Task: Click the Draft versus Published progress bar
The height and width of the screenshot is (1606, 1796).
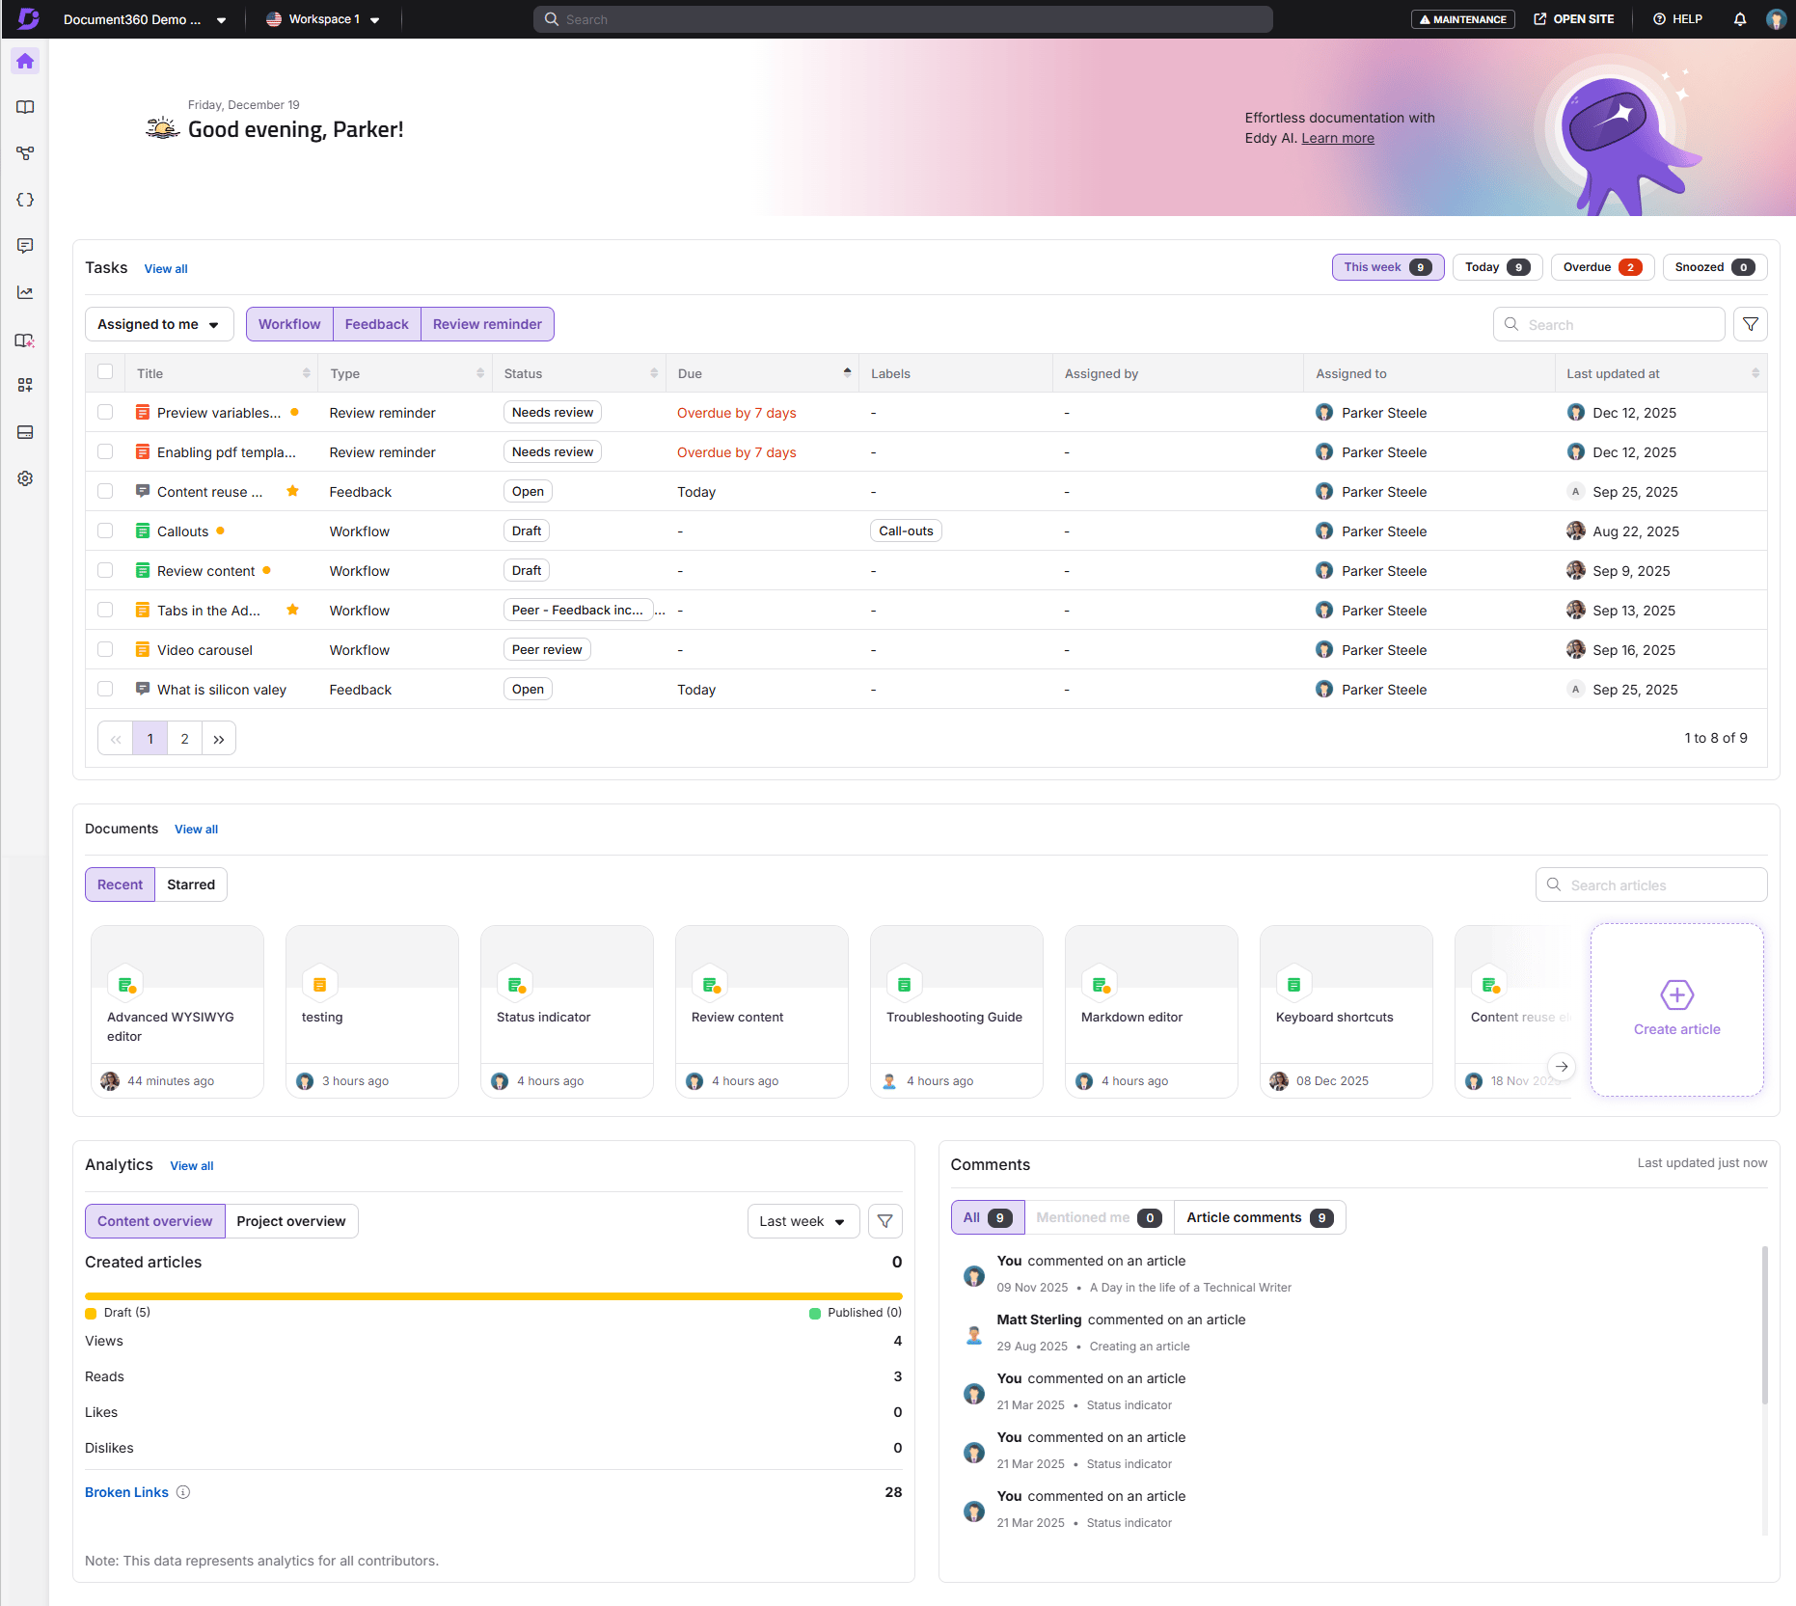Action: (x=493, y=1295)
